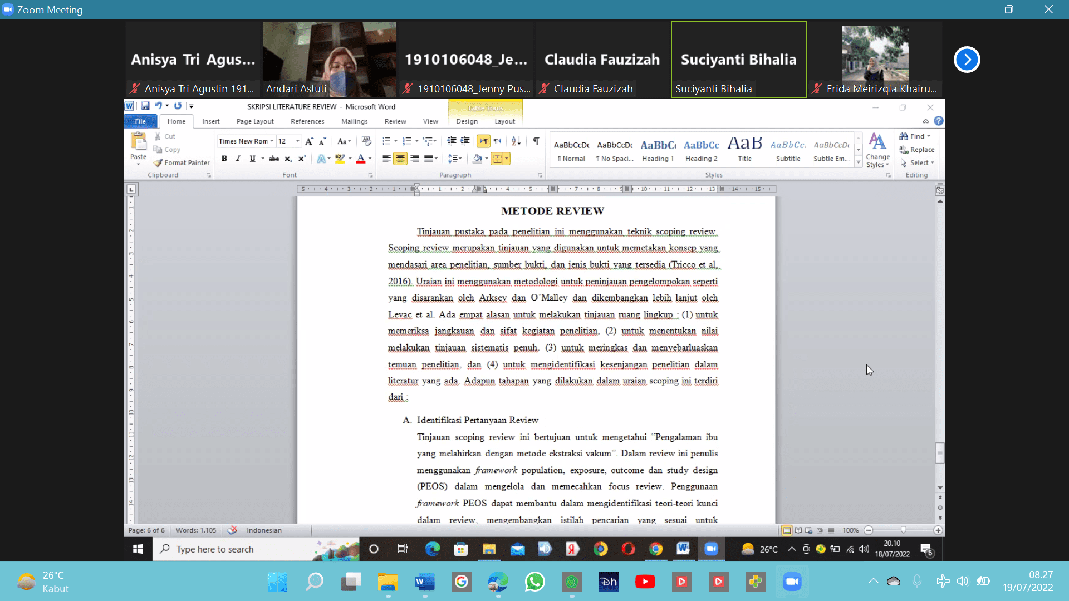Viewport: 1069px width, 601px height.
Task: Switch to the References tab
Action: 307,121
